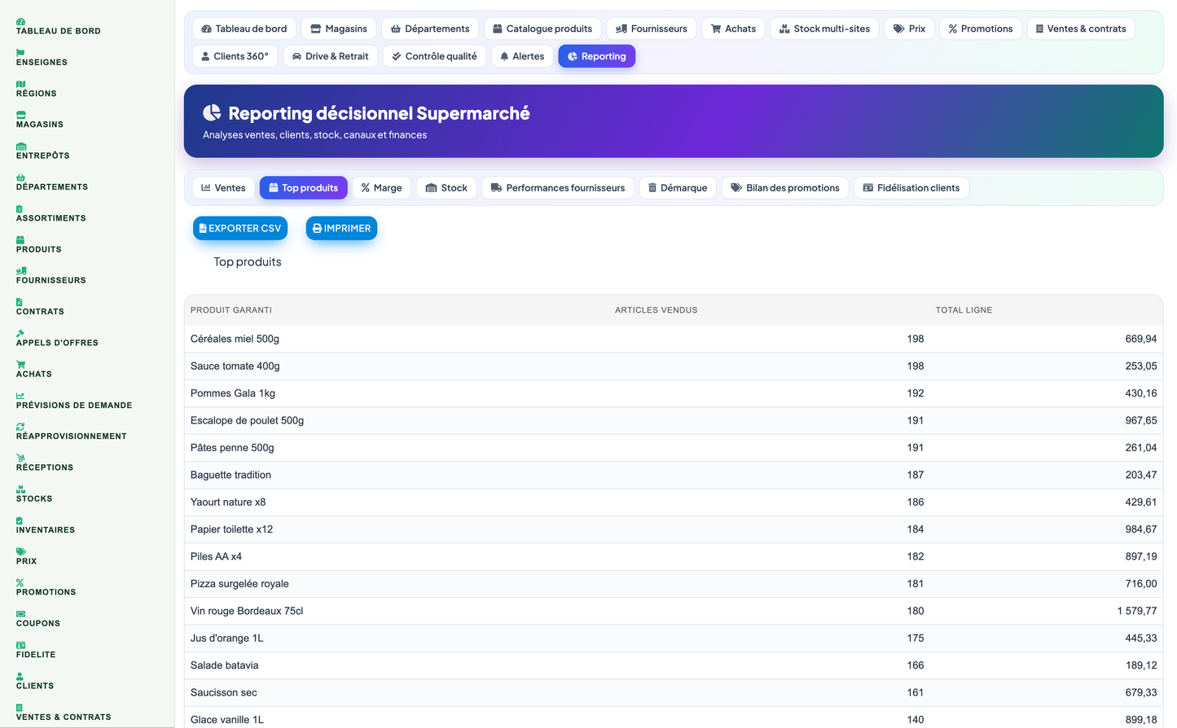
Task: Click the Total ligne column header
Action: [964, 310]
